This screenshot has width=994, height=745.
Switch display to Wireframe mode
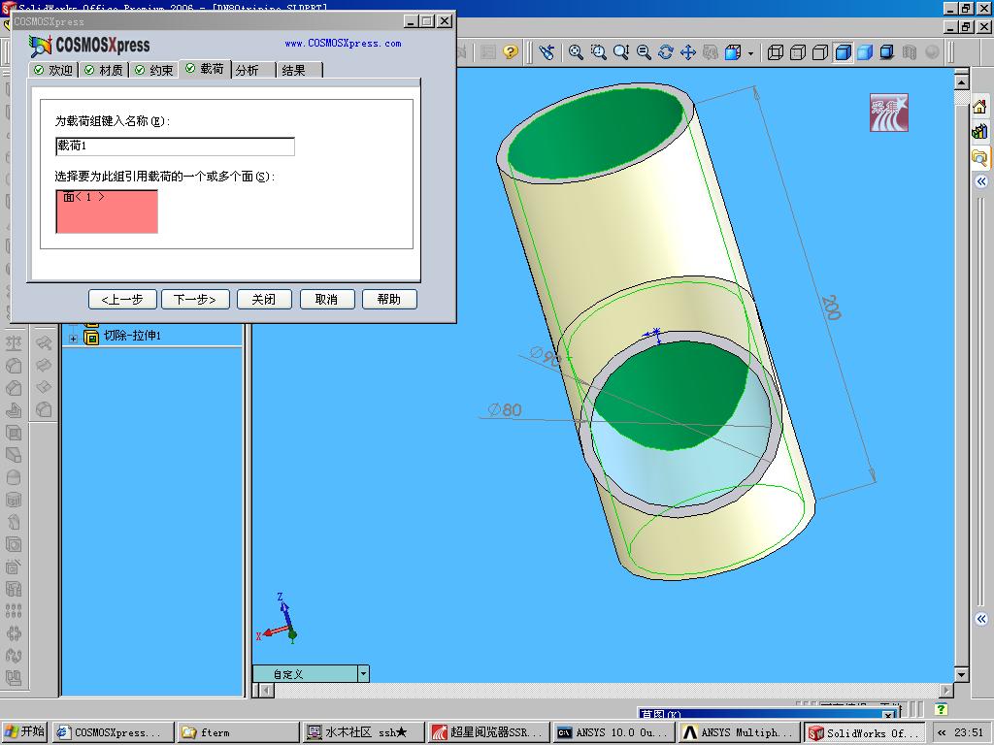(775, 52)
